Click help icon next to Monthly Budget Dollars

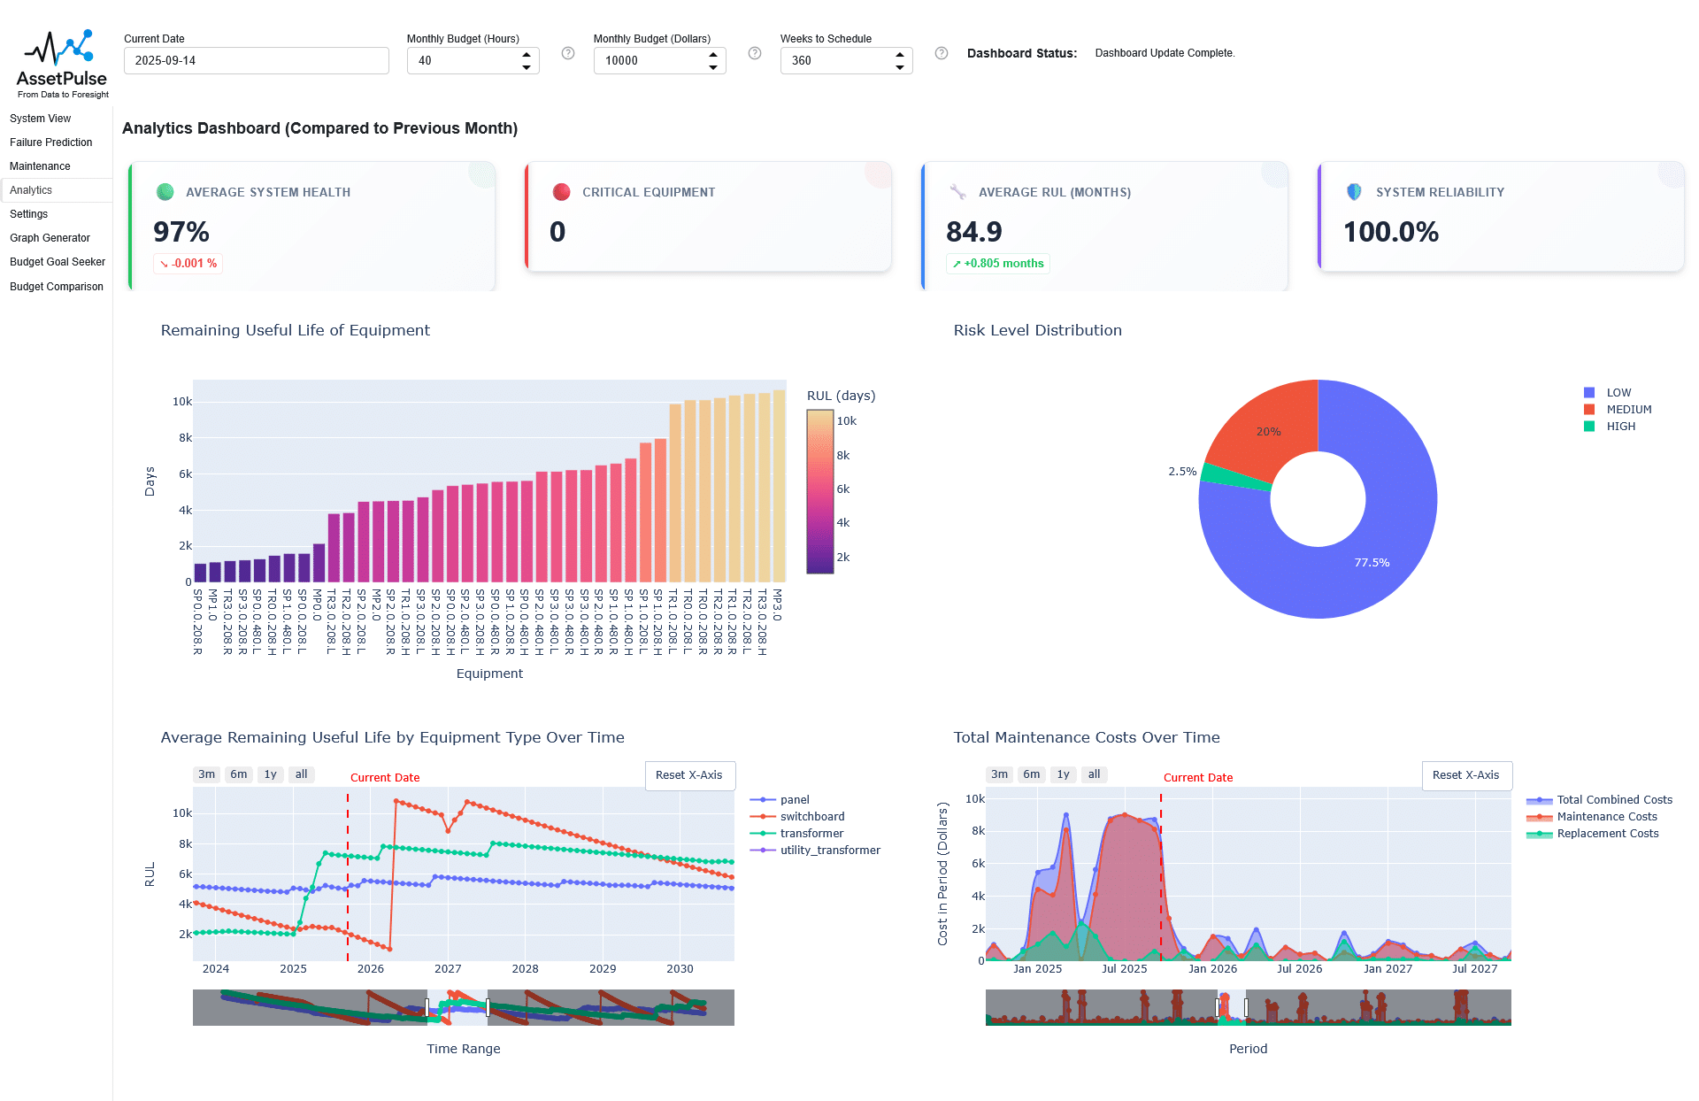click(755, 53)
